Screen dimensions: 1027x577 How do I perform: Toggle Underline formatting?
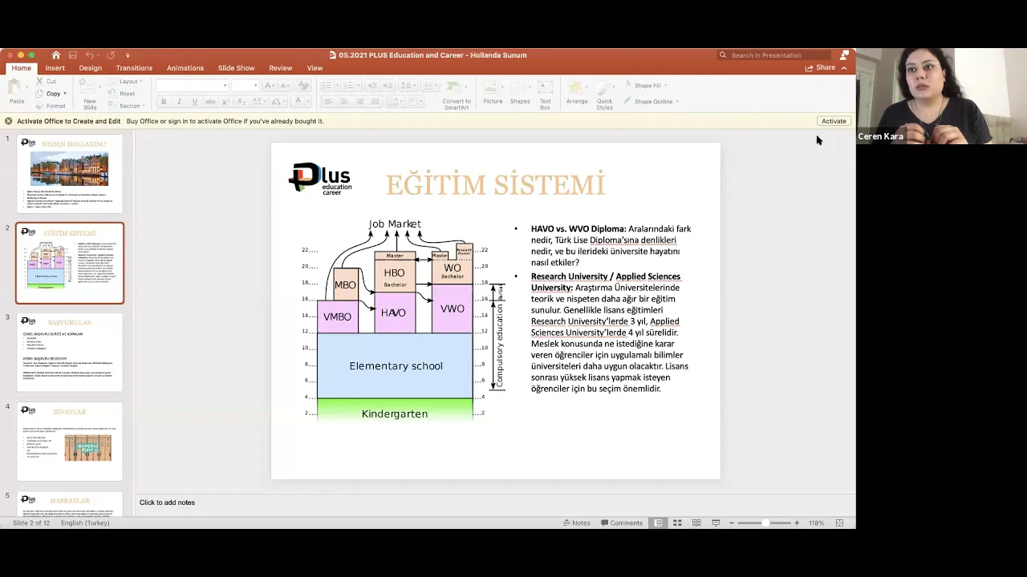(194, 102)
